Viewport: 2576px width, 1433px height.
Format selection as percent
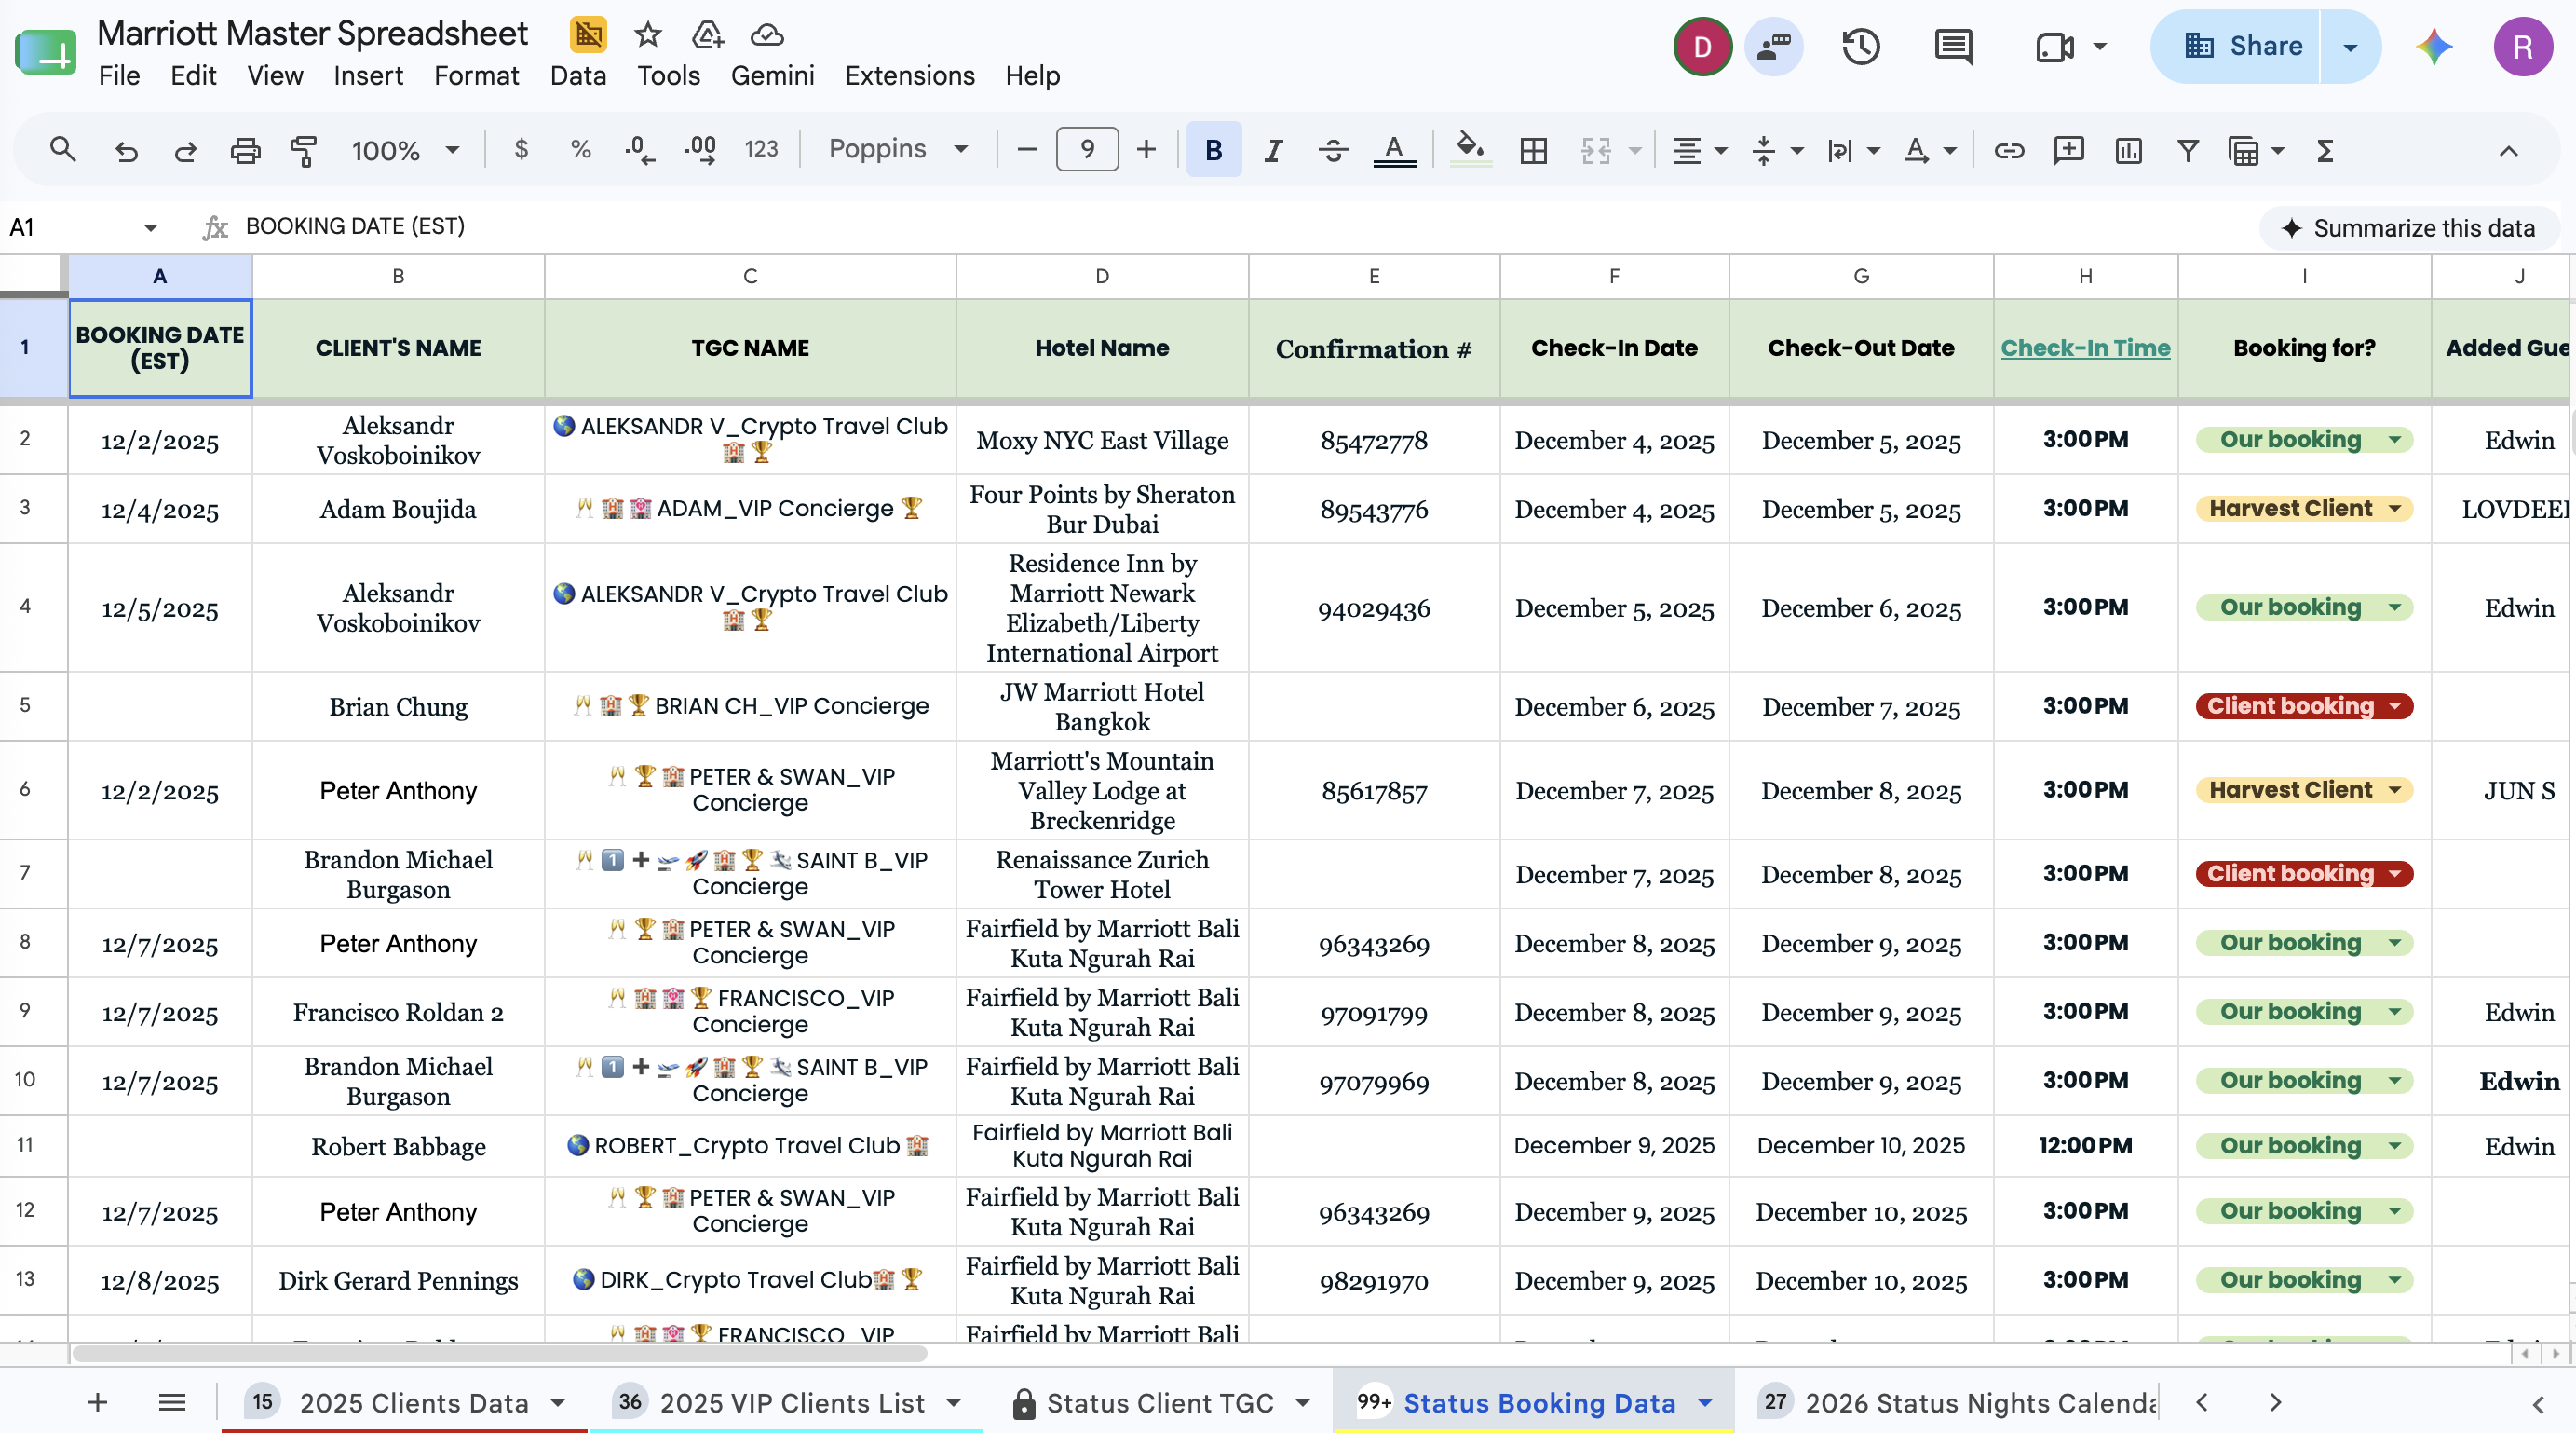(580, 150)
